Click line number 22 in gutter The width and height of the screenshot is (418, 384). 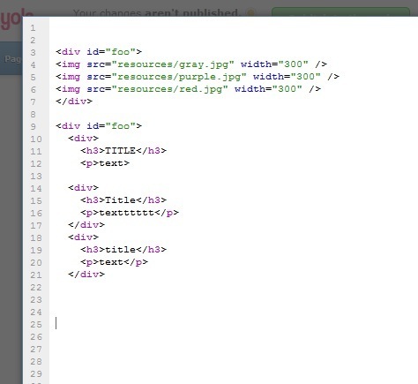click(36, 288)
